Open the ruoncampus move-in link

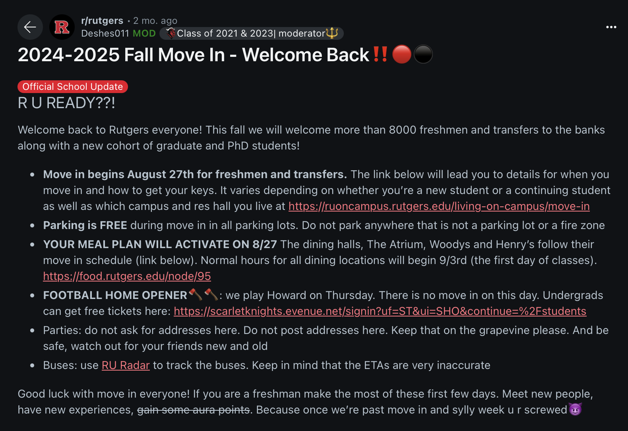tap(439, 206)
